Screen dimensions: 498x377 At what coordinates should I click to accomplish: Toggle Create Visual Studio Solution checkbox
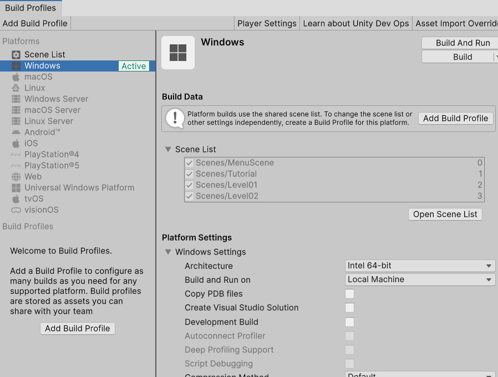349,308
